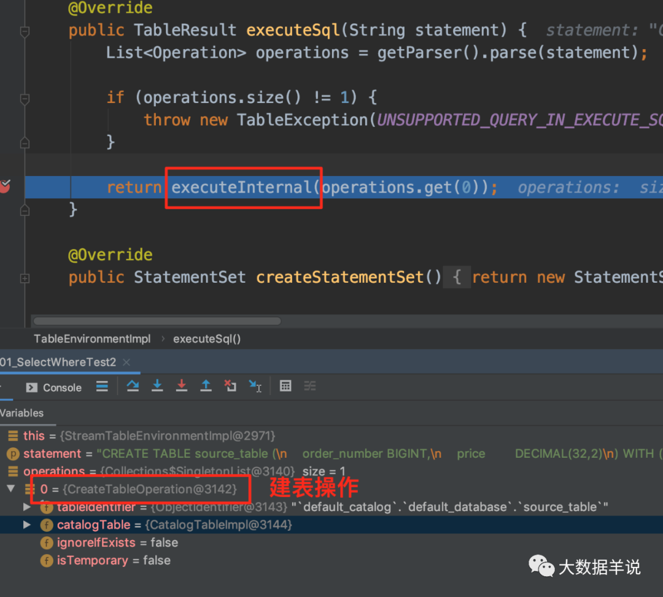Click the field icon beside catalogTable
Image resolution: width=663 pixels, height=597 pixels.
47,525
